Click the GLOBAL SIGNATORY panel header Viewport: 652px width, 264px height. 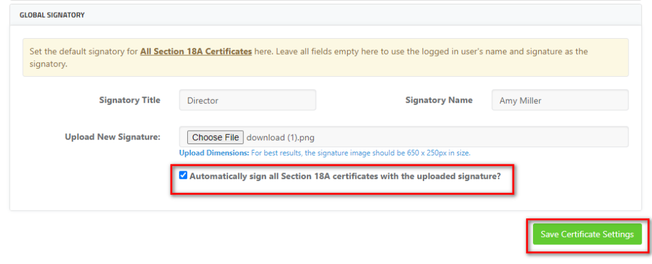[x=325, y=15]
